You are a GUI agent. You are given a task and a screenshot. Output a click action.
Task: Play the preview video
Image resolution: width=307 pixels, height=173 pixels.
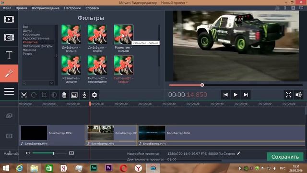pos(236,95)
